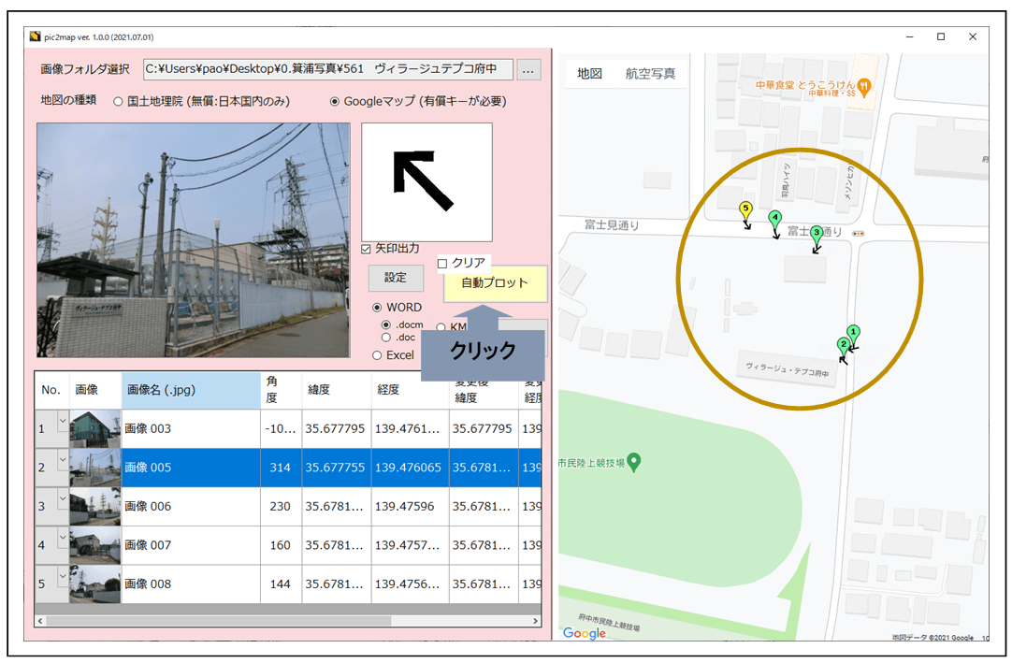The image size is (1012, 663).
Task: Select the 国土地理院 map type radio button
Action: point(119,101)
